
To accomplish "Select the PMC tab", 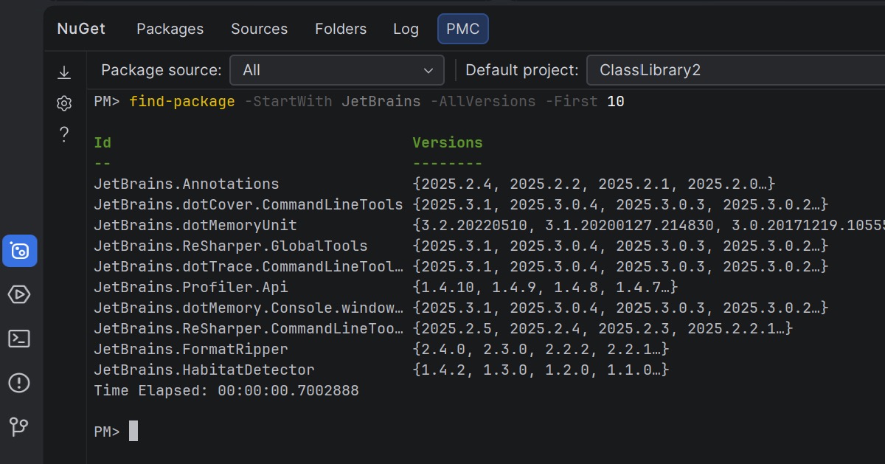I will point(462,29).
